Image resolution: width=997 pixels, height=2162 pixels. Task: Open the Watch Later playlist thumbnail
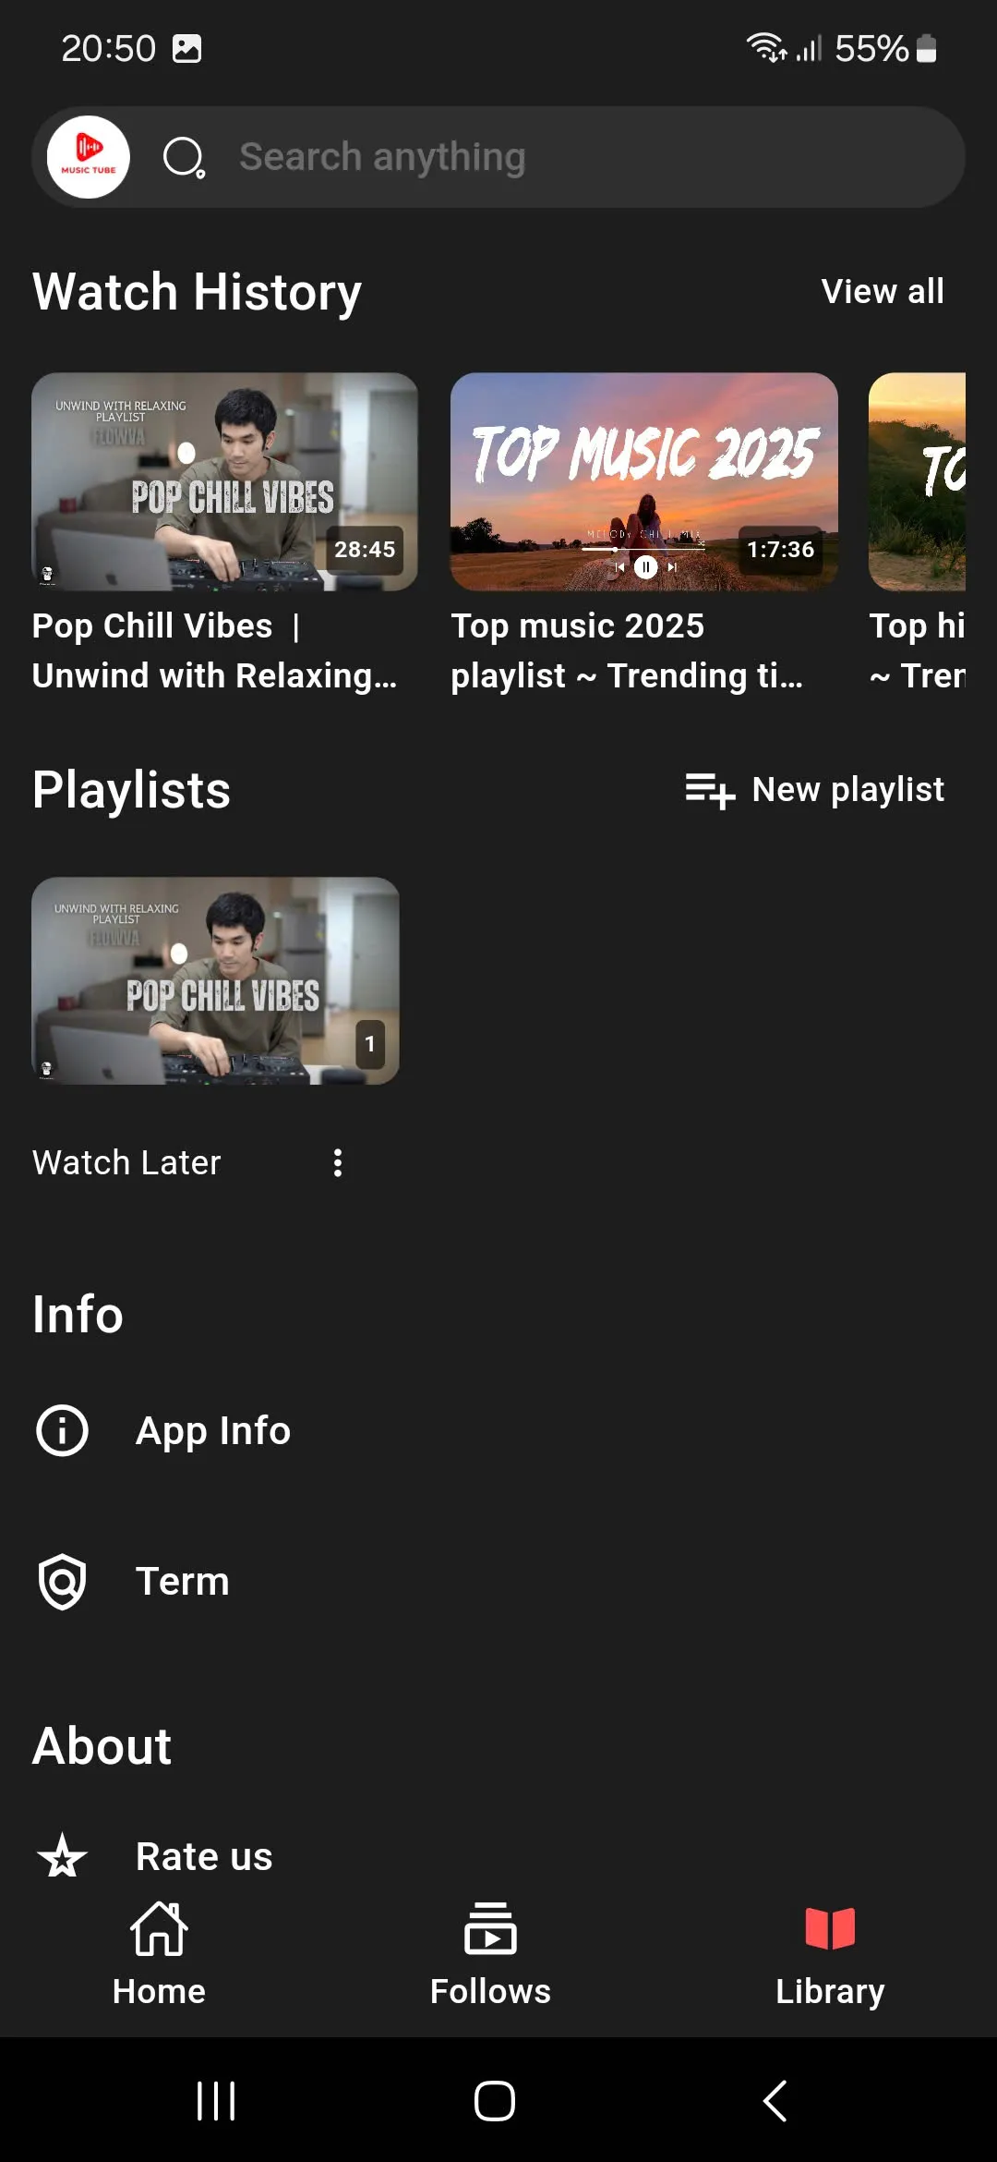(x=215, y=981)
